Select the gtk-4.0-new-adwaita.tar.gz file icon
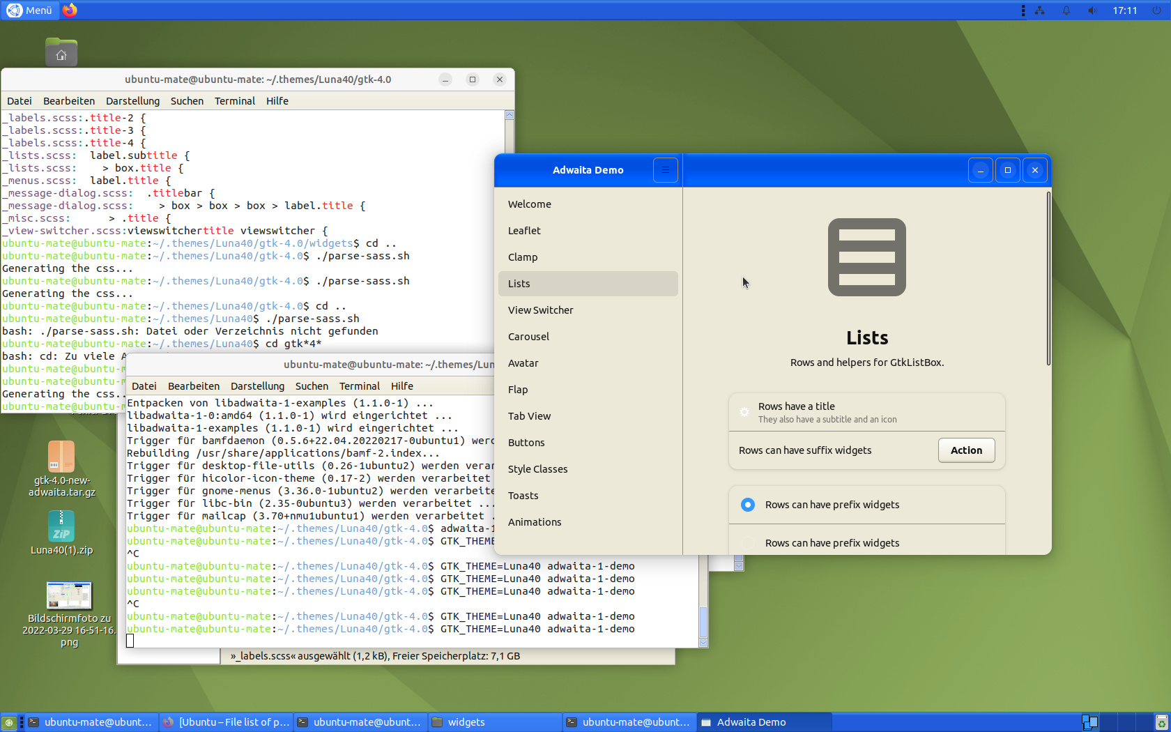 tap(61, 457)
